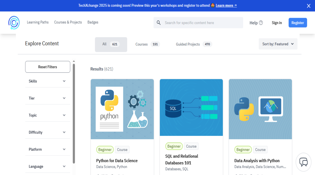This screenshot has height=175, width=315.
Task: Expand the Tier filter
Action: (48, 98)
